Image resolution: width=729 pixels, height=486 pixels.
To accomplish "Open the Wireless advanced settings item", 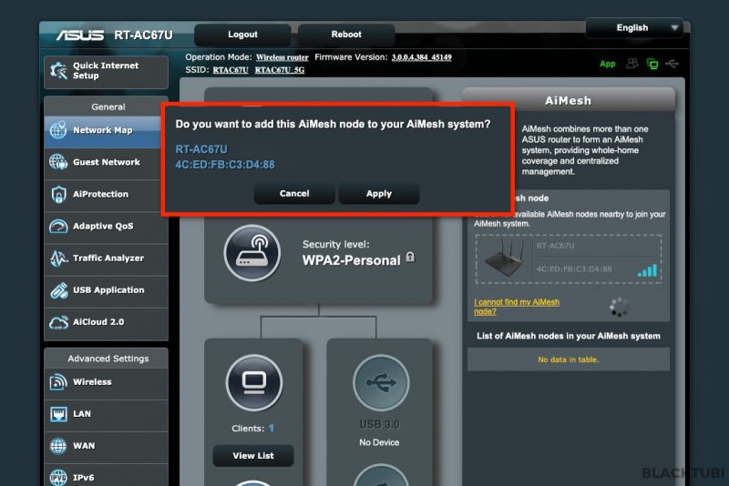I will [x=106, y=382].
